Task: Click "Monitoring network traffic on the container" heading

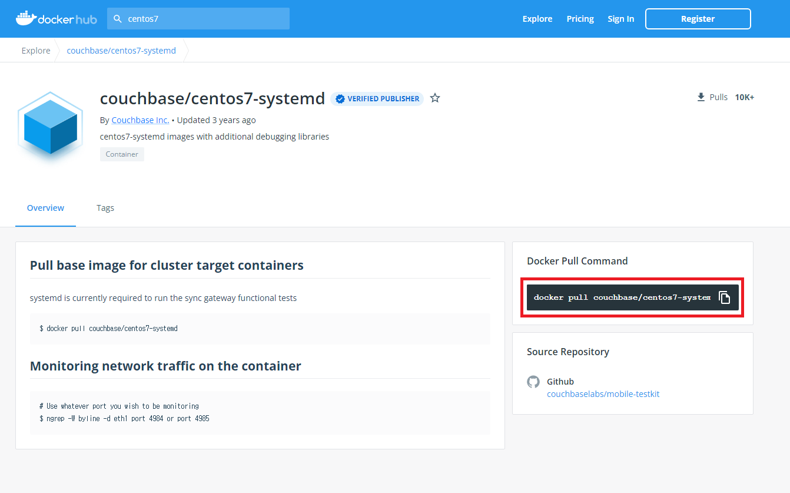Action: pyautogui.click(x=165, y=366)
